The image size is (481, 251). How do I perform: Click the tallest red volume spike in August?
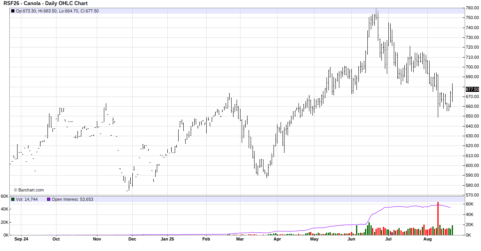click(x=438, y=219)
